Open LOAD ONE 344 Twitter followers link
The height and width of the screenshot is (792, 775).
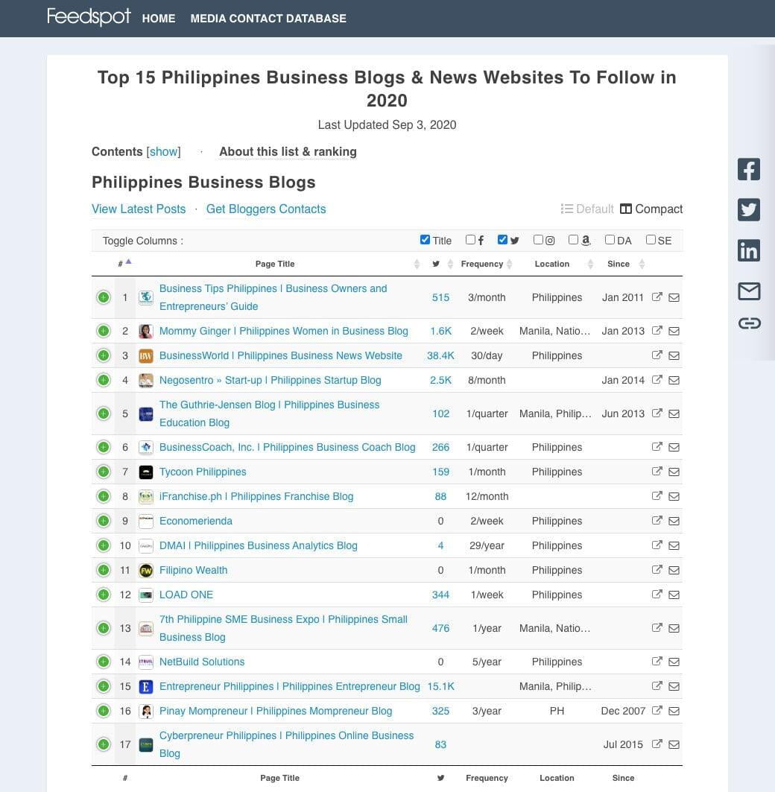[x=440, y=595]
